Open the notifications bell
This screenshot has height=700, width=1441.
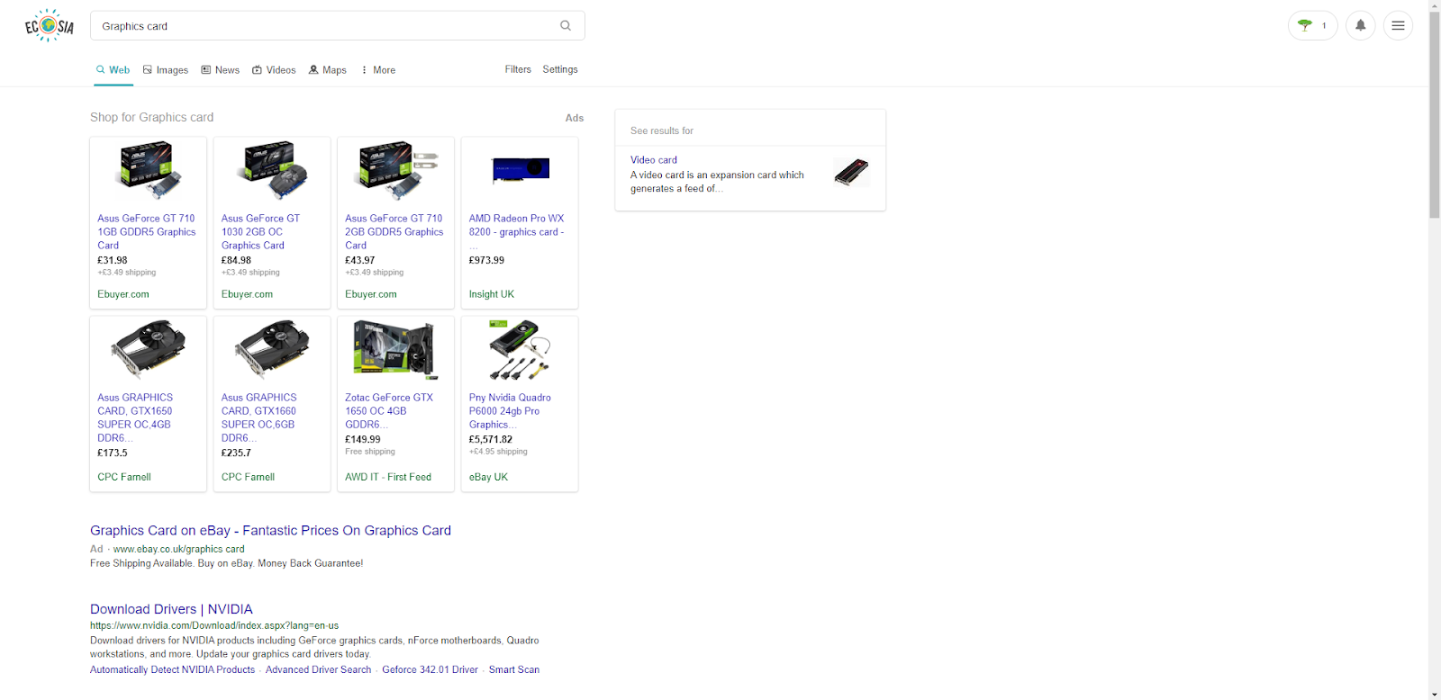click(x=1360, y=26)
